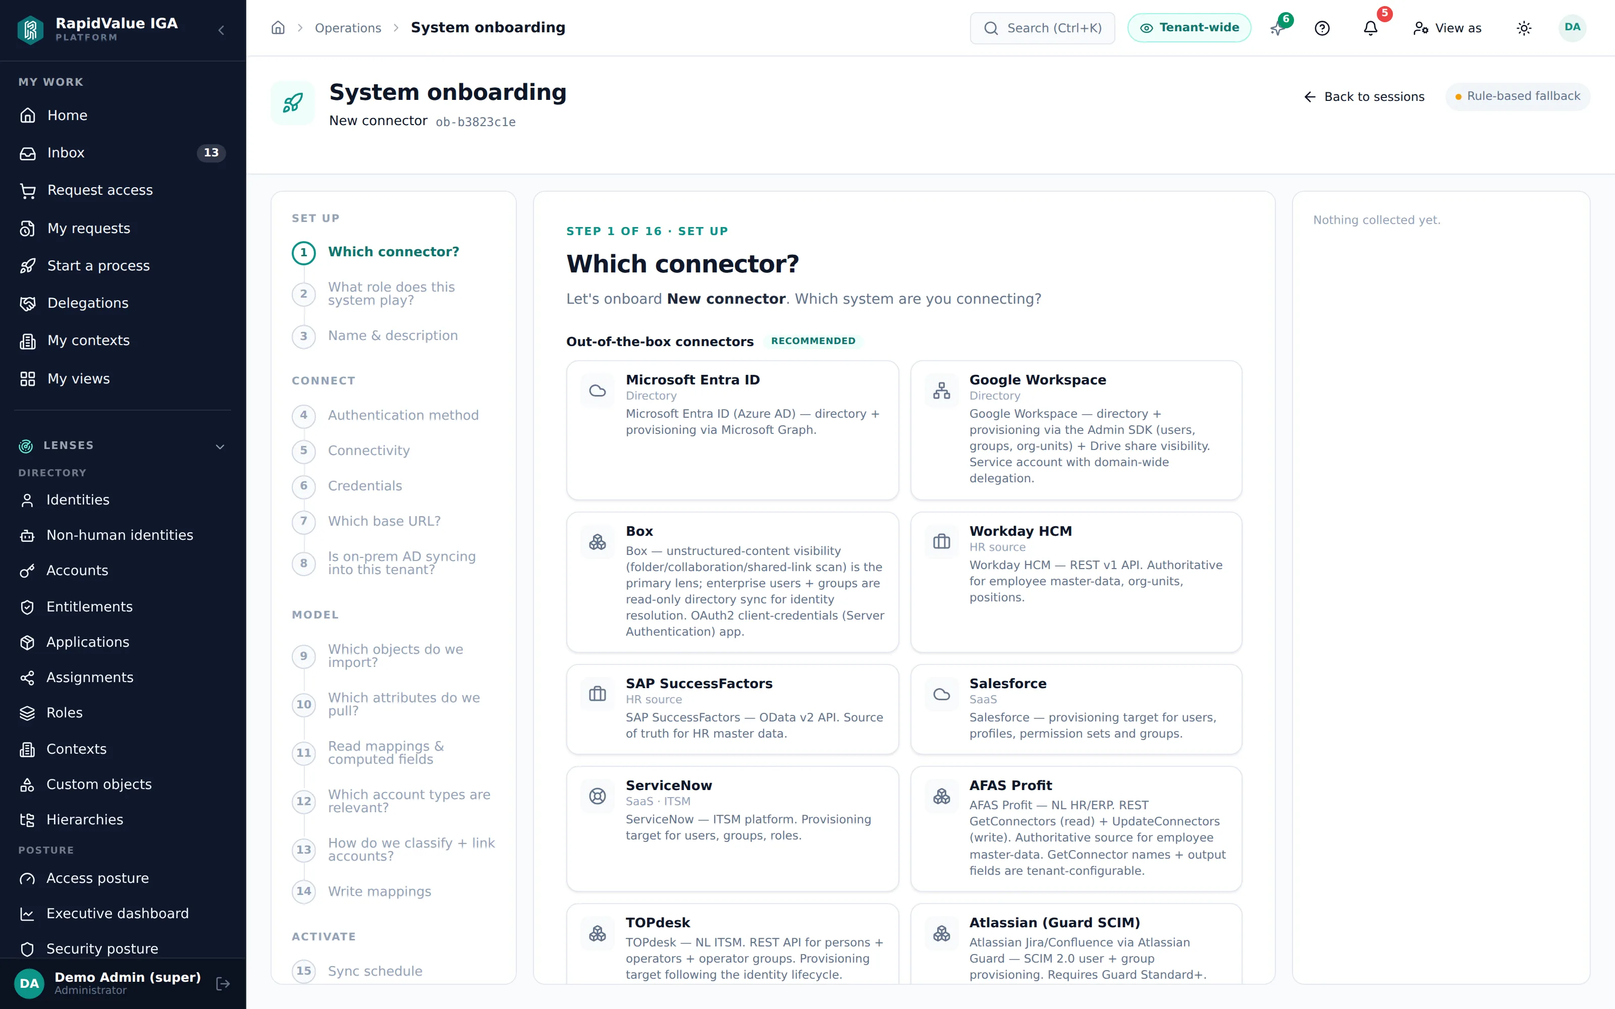Click the Lenses radar icon
The width and height of the screenshot is (1615, 1009).
click(26, 446)
